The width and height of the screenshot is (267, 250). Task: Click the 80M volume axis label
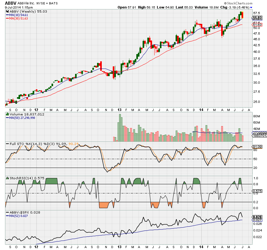[x=257, y=116]
